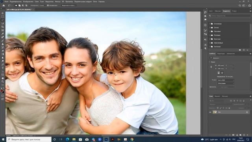Delete layer with trash icon in Layers

(x=248, y=135)
